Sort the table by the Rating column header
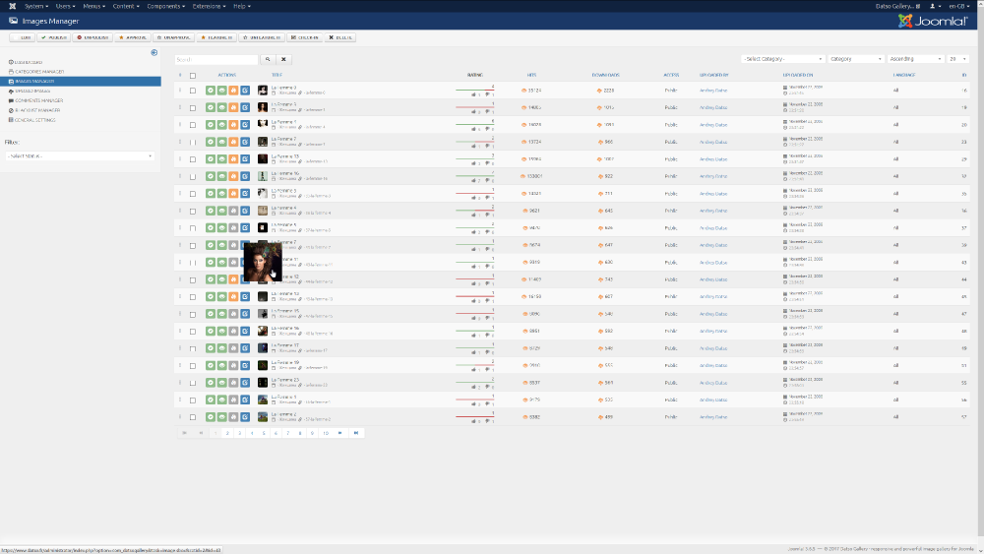984x554 pixels. pyautogui.click(x=474, y=75)
